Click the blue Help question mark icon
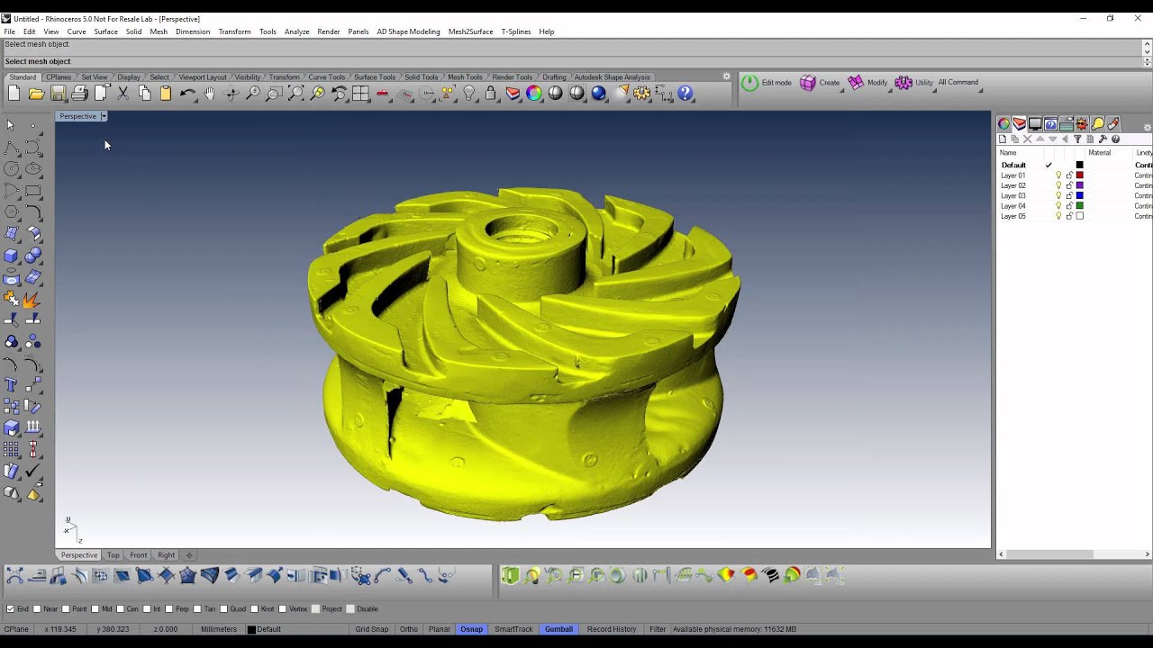This screenshot has height=648, width=1153. pyautogui.click(x=685, y=94)
